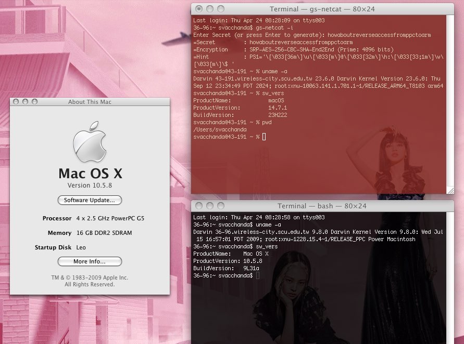Click the /Users/svacchanda path output
Viewport: 464px width, 344px height.
tap(220, 129)
